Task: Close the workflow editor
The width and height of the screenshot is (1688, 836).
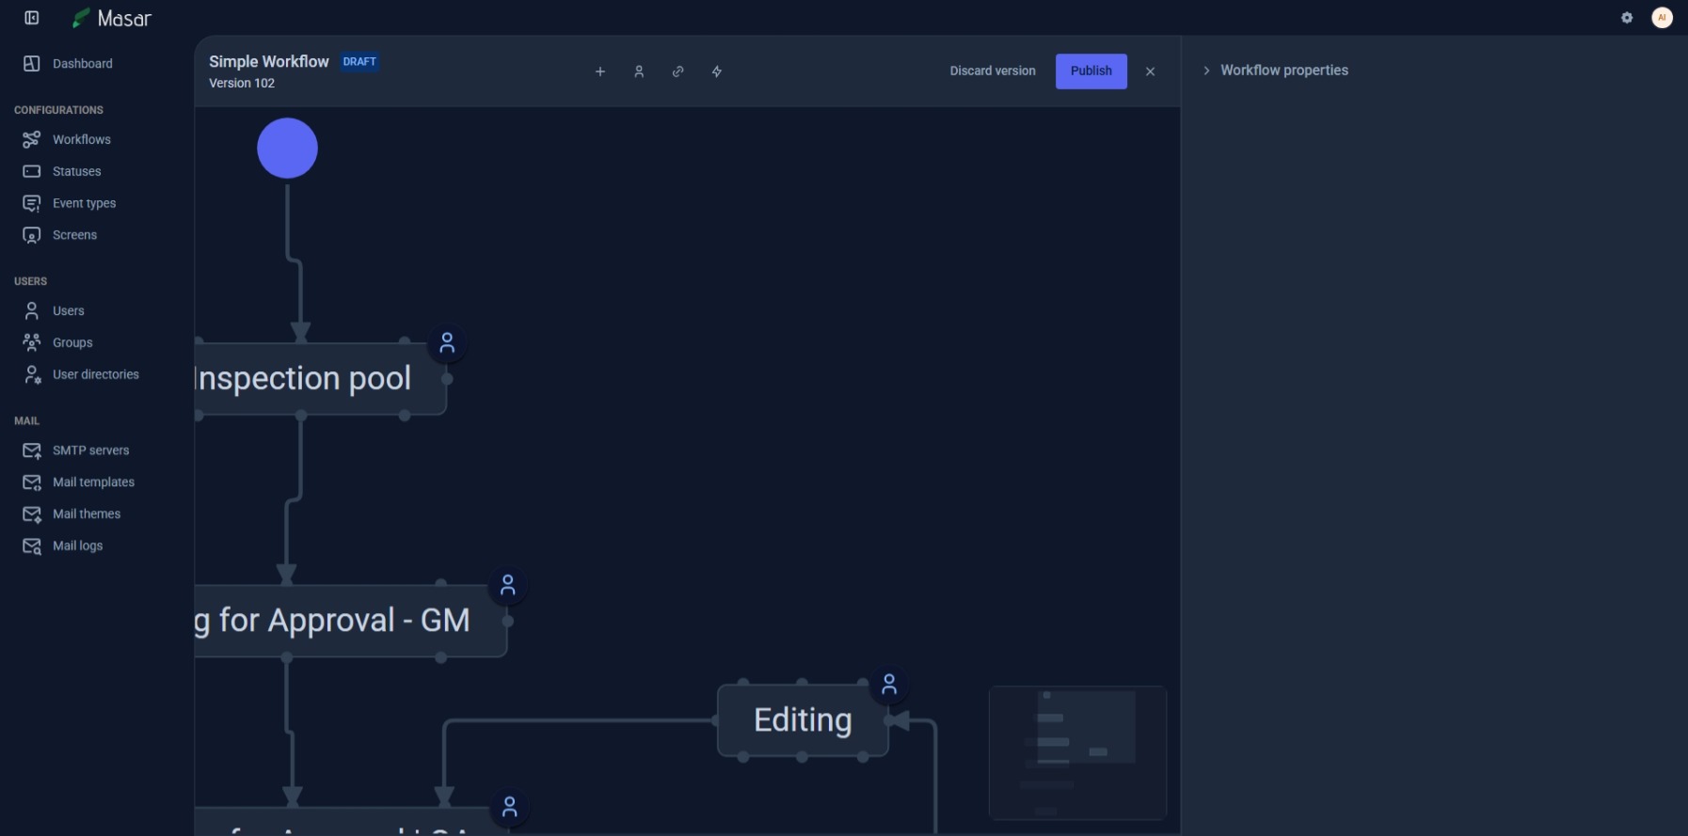Action: tap(1150, 71)
